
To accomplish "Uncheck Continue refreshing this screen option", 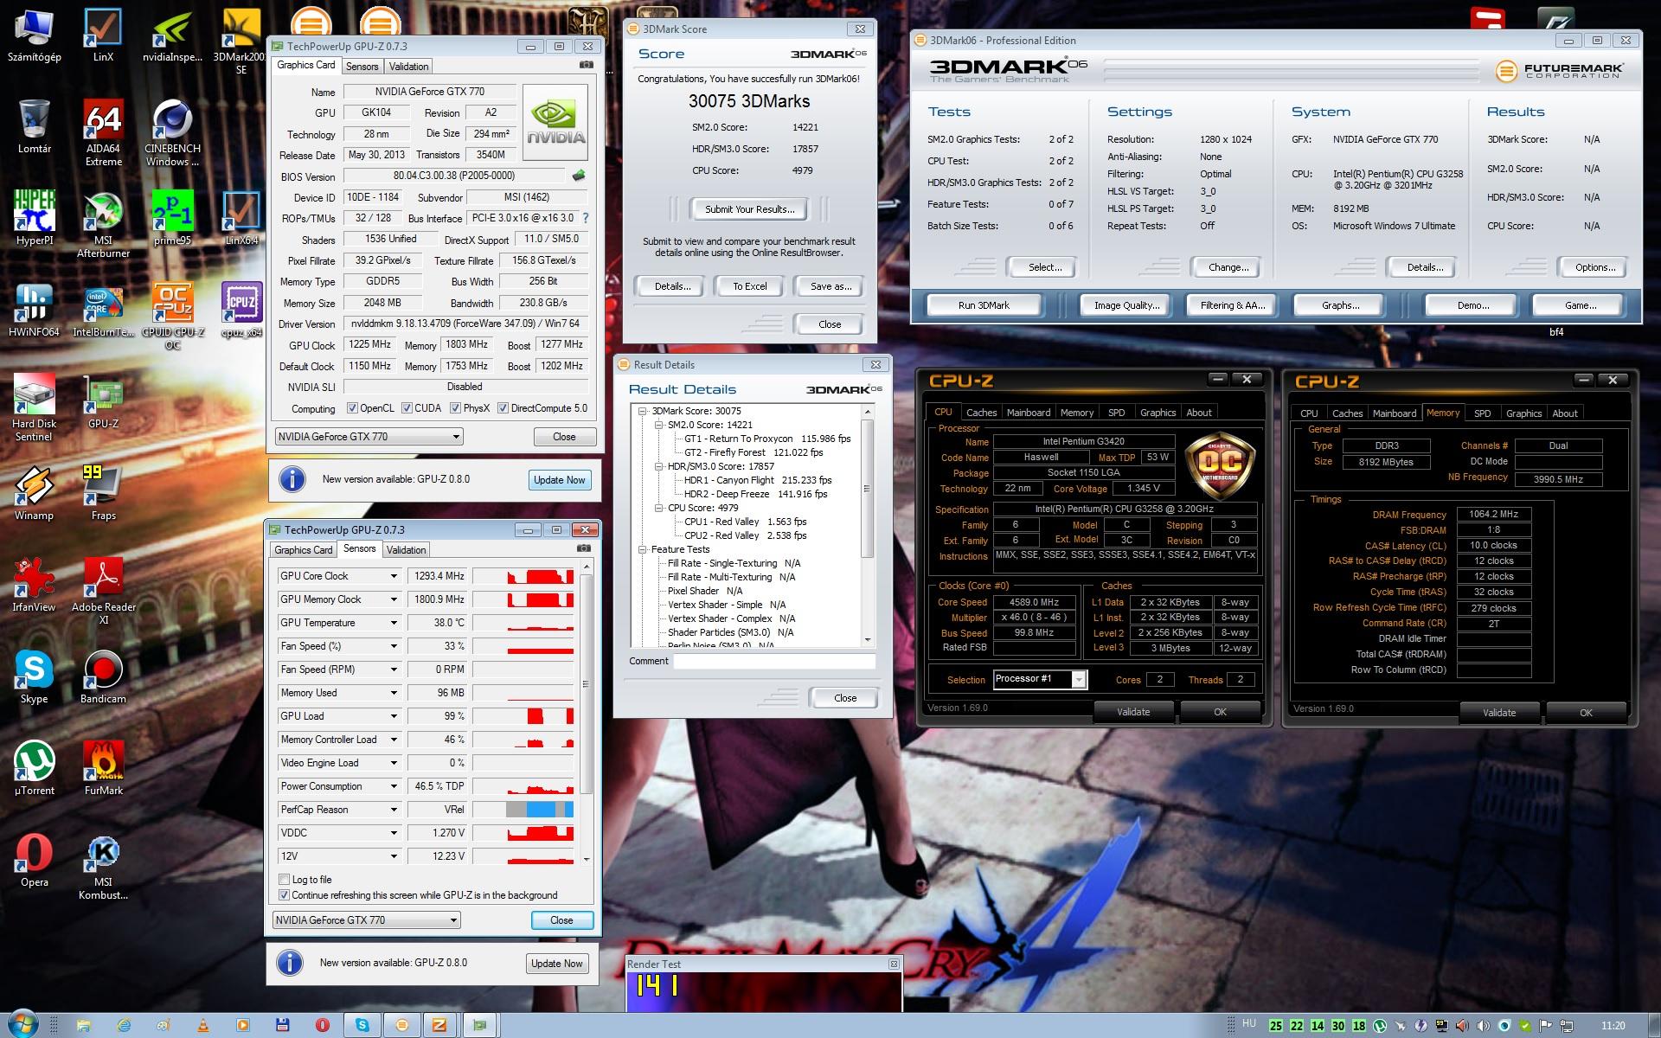I will pyautogui.click(x=284, y=895).
